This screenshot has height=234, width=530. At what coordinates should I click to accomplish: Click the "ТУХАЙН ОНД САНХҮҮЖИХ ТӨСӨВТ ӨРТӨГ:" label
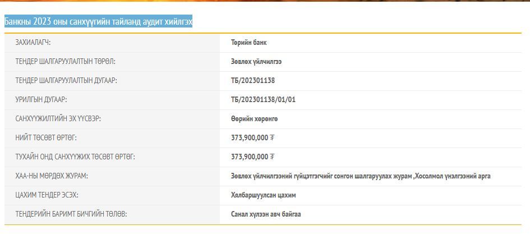75,157
